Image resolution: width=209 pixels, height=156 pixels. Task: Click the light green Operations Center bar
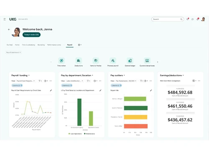(91, 119)
